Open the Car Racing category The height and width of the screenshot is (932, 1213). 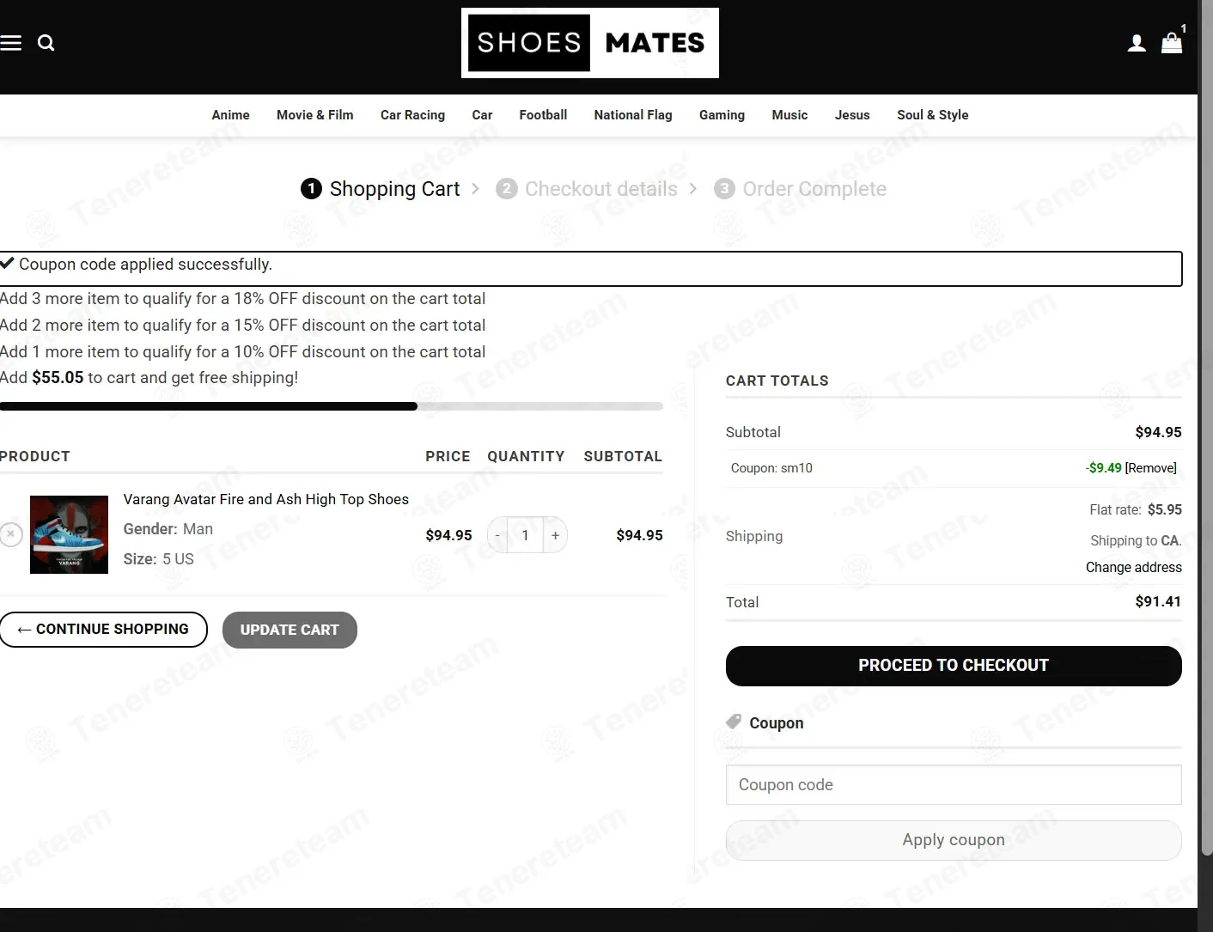412,115
